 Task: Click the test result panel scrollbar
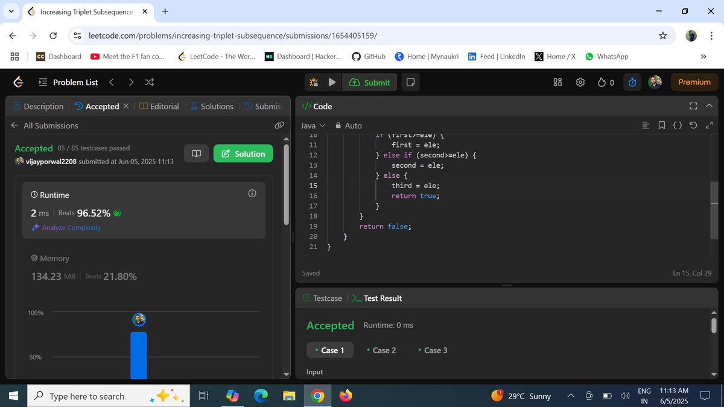tap(714, 326)
